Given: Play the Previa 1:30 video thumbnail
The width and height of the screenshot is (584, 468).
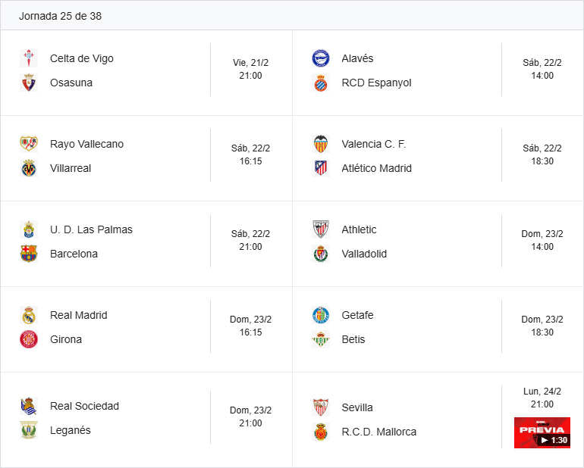Looking at the screenshot, I should click(x=542, y=432).
